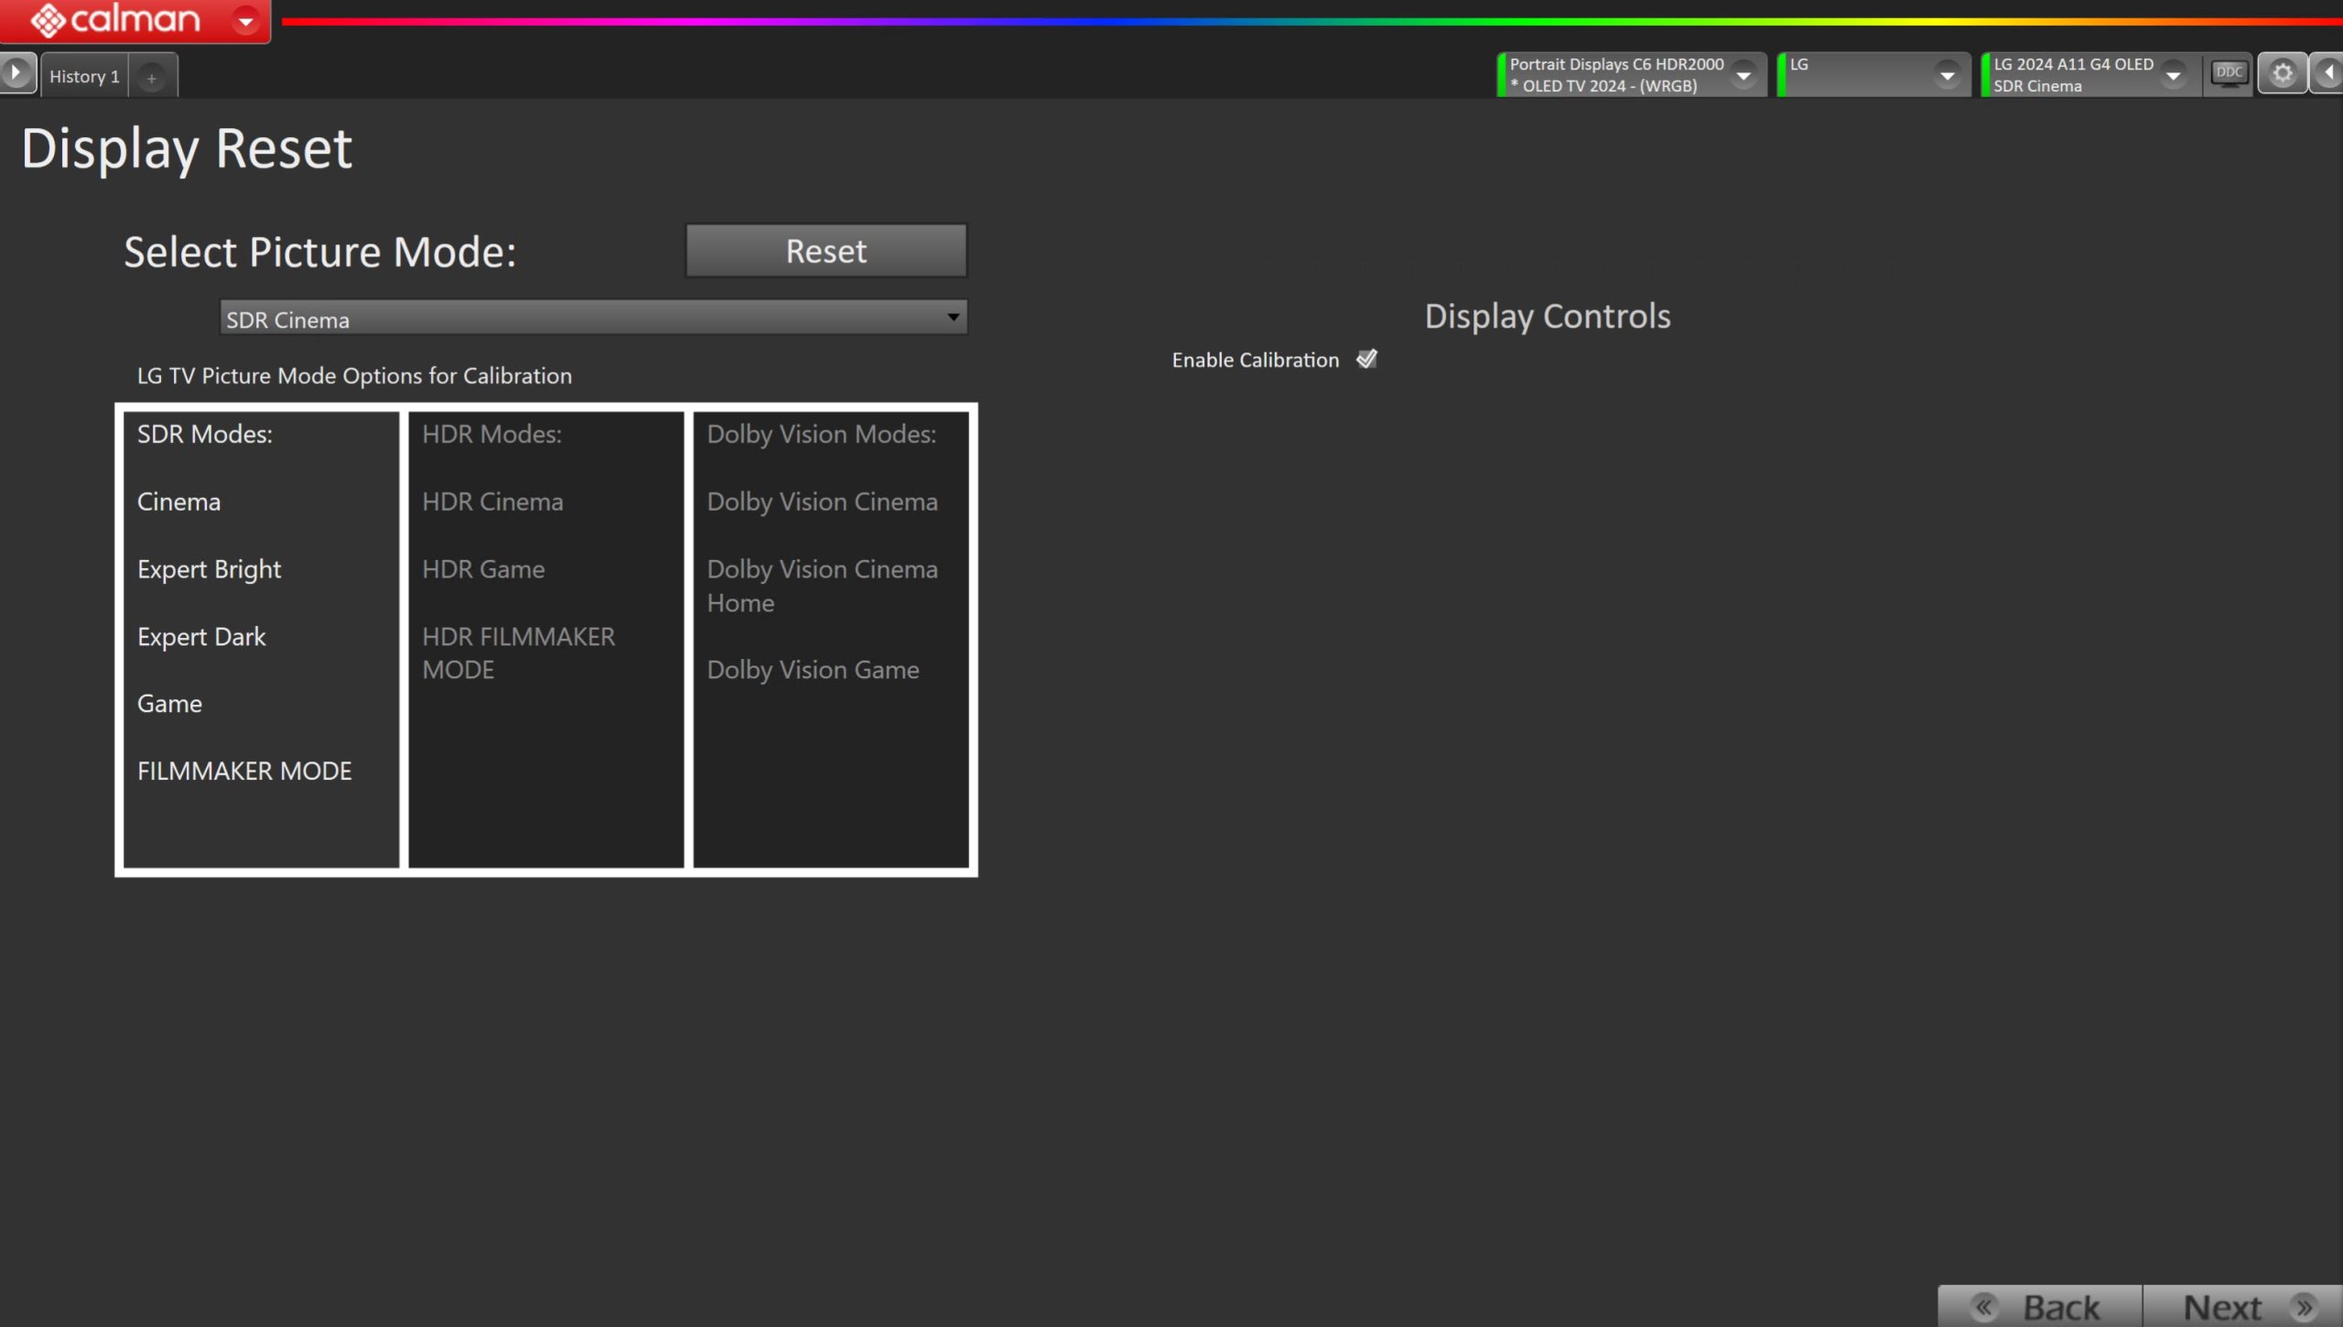Toggle the Enable Calibration checkbox
Viewport: 2343px width, 1327px height.
[x=1366, y=359]
